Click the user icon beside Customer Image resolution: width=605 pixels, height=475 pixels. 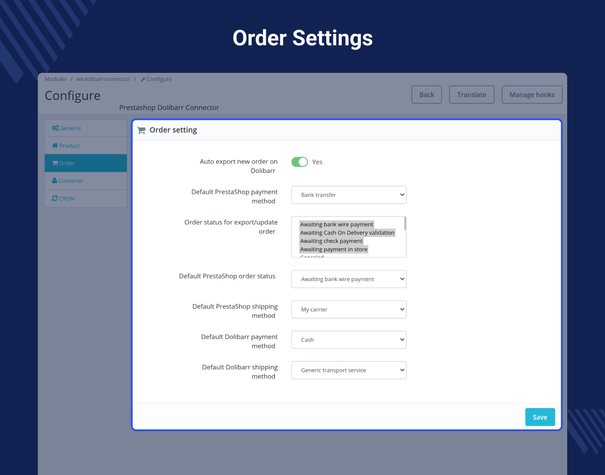[x=55, y=180]
